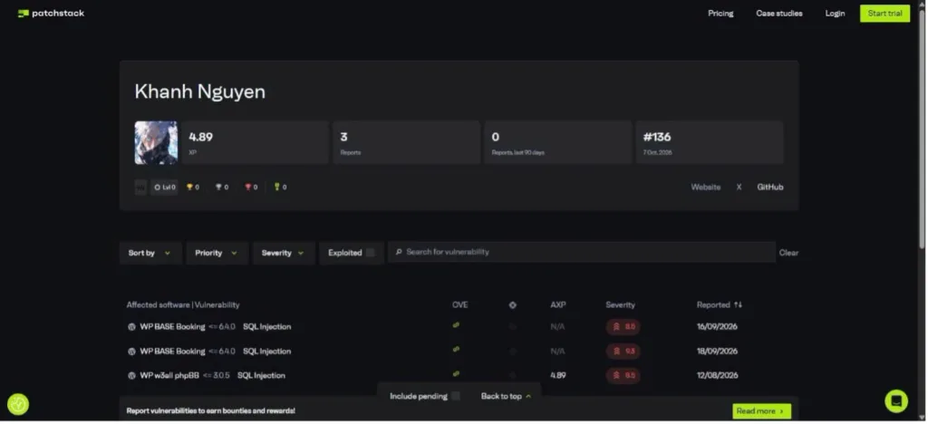Click the red trophy counter icon

(x=248, y=187)
